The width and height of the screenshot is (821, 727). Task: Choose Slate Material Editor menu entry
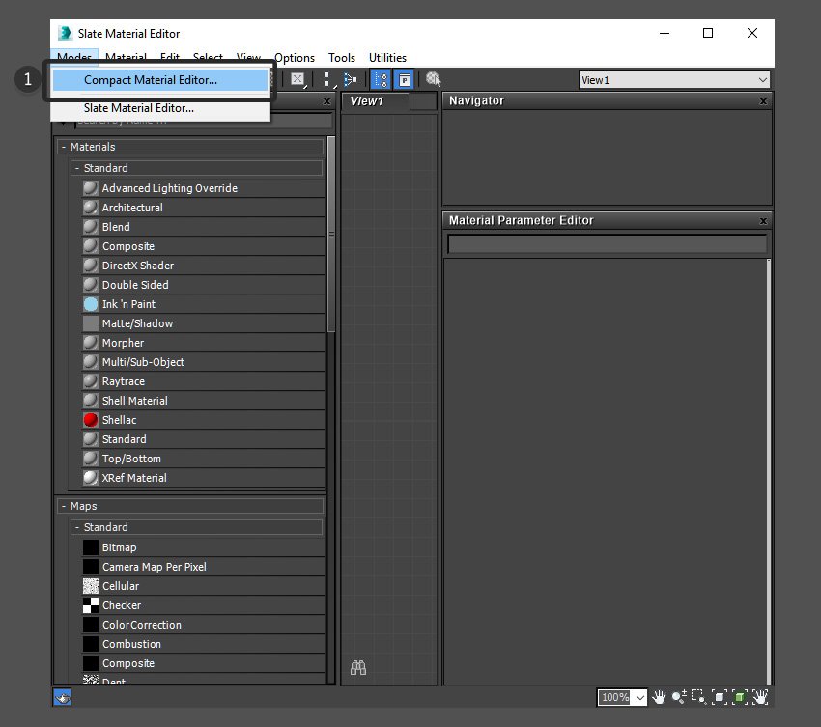pyautogui.click(x=139, y=108)
